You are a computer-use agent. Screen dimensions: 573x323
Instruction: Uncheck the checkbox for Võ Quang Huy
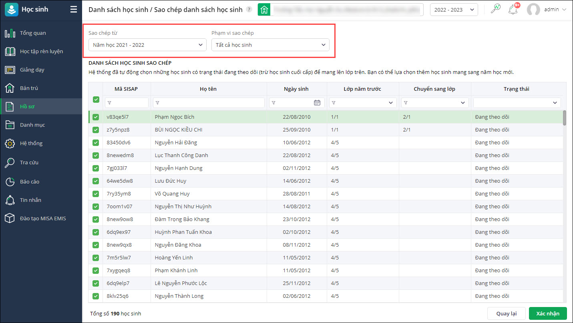click(x=96, y=194)
